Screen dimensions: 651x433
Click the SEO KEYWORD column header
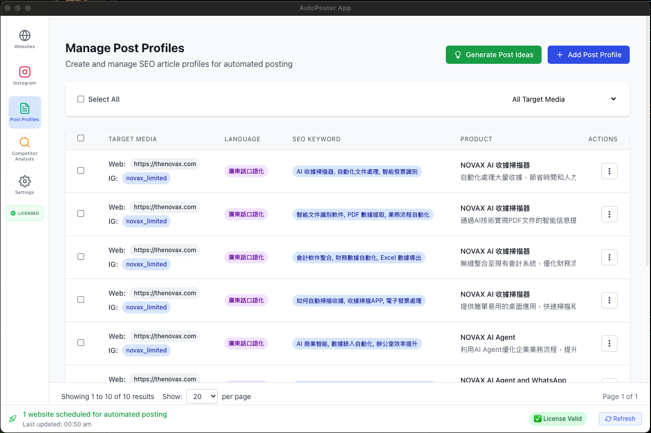pyautogui.click(x=316, y=139)
